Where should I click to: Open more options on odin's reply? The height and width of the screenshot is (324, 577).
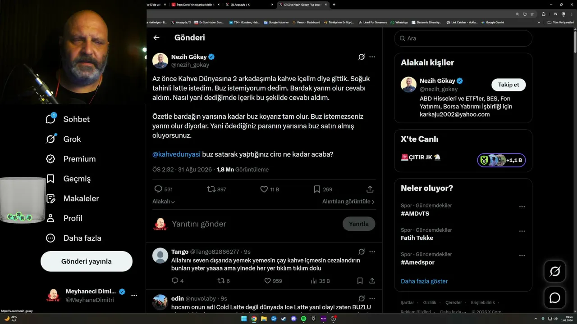372,298
